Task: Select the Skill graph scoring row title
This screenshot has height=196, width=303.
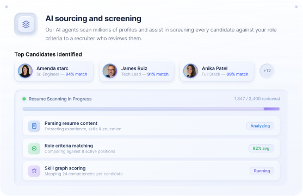Action: tap(65, 168)
